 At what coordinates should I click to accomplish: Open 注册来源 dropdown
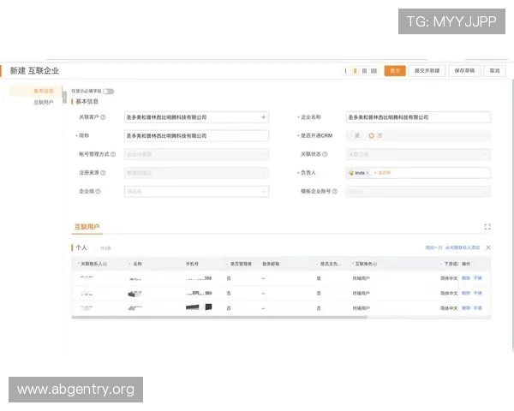click(196, 173)
